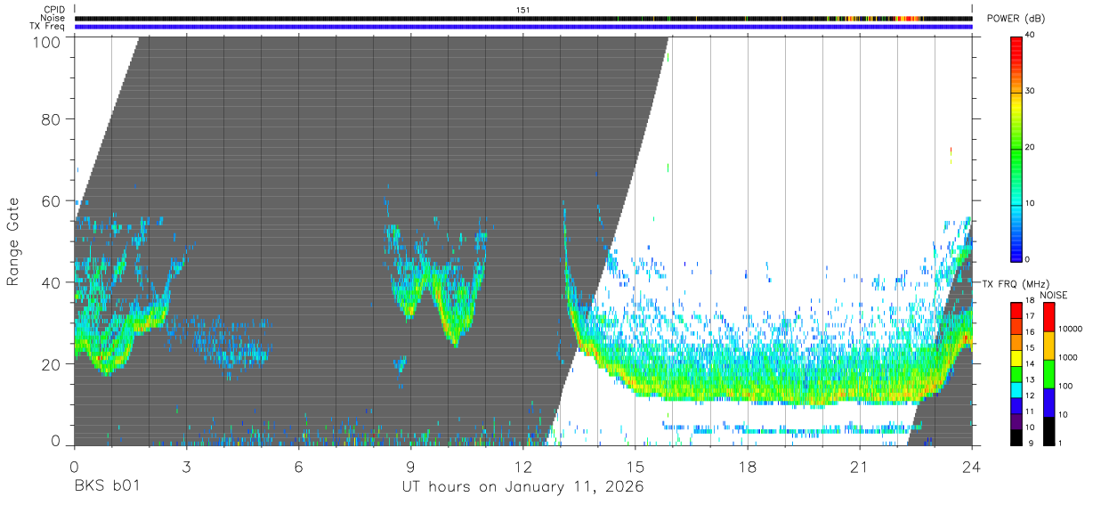The height and width of the screenshot is (505, 1093).
Task: Click the 'BKS b01' radar beam label
Action: (106, 487)
